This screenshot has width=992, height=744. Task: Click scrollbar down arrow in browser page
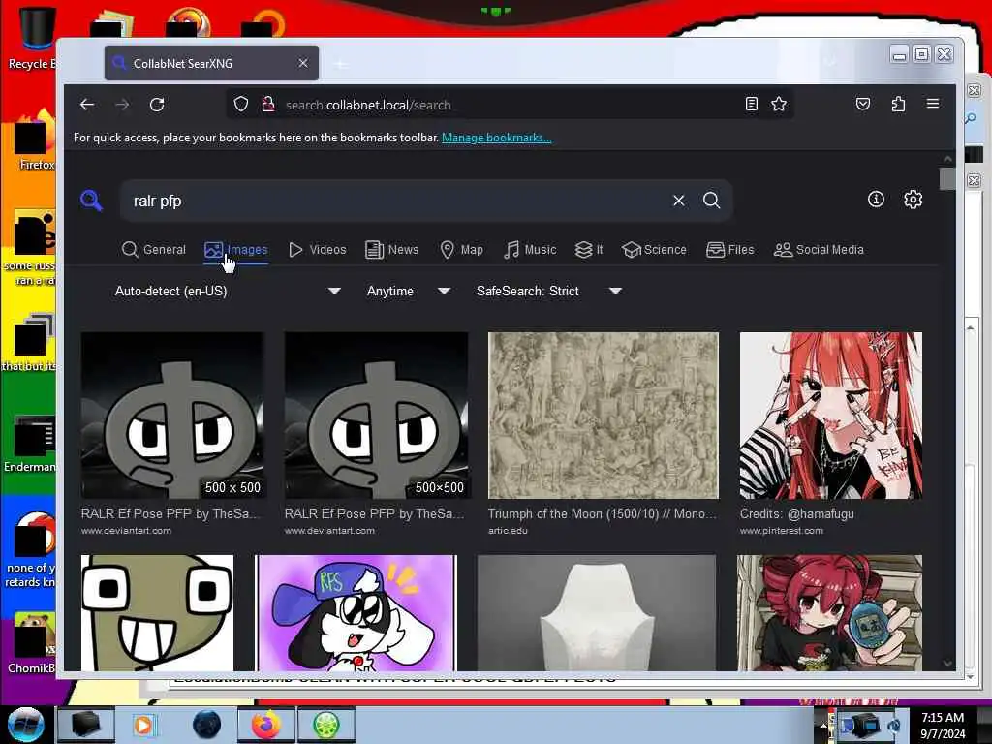pos(947,663)
